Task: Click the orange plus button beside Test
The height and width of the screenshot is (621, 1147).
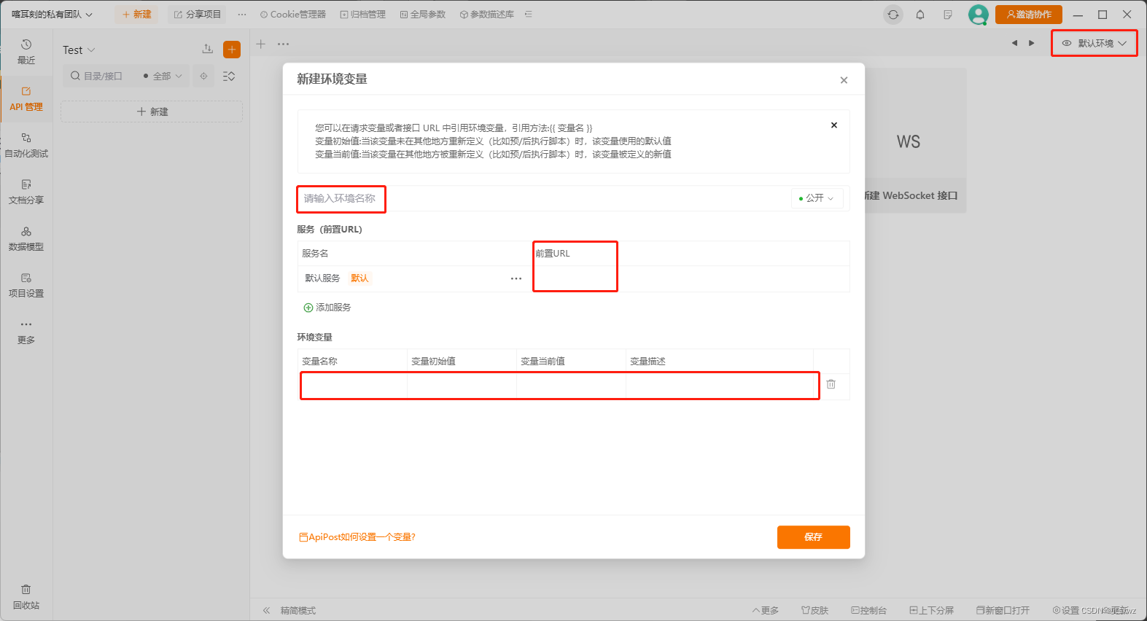Action: [232, 50]
